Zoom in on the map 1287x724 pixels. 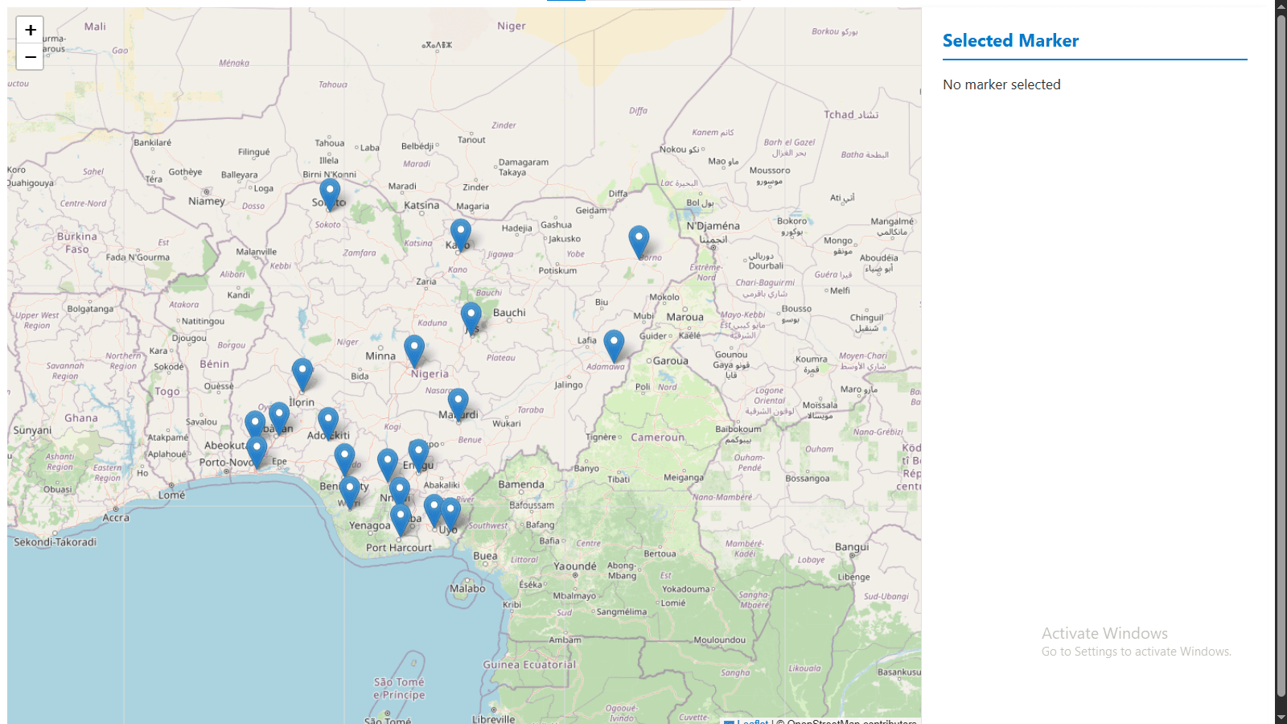pyautogui.click(x=30, y=30)
